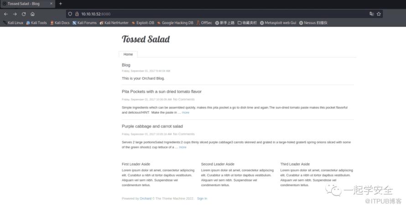Go to the browser home page
Image resolution: width=406 pixels, height=208 pixels.
(x=32, y=14)
